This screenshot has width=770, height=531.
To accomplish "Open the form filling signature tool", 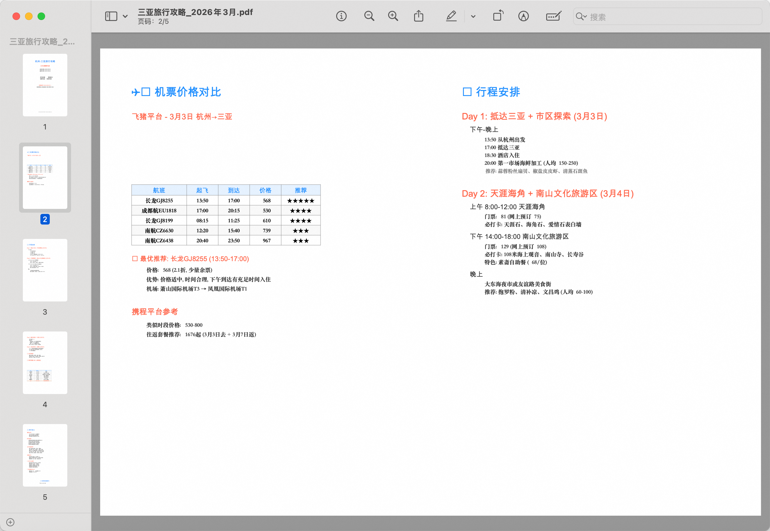I will 553,16.
